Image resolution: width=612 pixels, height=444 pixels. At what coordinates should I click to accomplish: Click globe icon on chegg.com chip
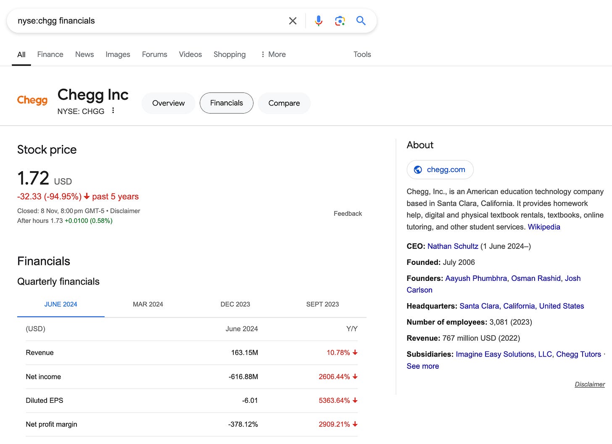click(418, 169)
